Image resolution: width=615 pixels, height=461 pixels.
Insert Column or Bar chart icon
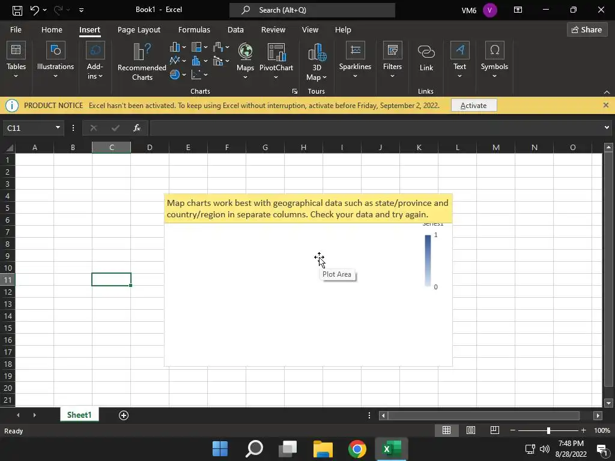tap(175, 47)
